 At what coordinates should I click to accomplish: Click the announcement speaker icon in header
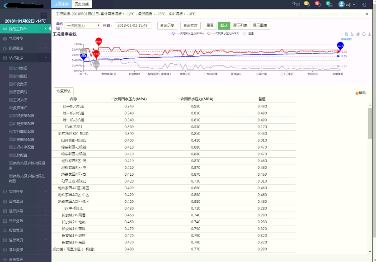click(x=296, y=4)
